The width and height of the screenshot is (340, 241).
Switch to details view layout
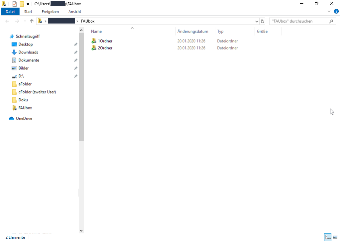pos(328,237)
